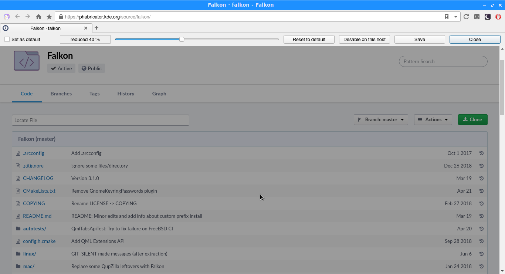Expand the address bar history dropdown arrow
Screen dimensions: 505x274
[456, 17]
